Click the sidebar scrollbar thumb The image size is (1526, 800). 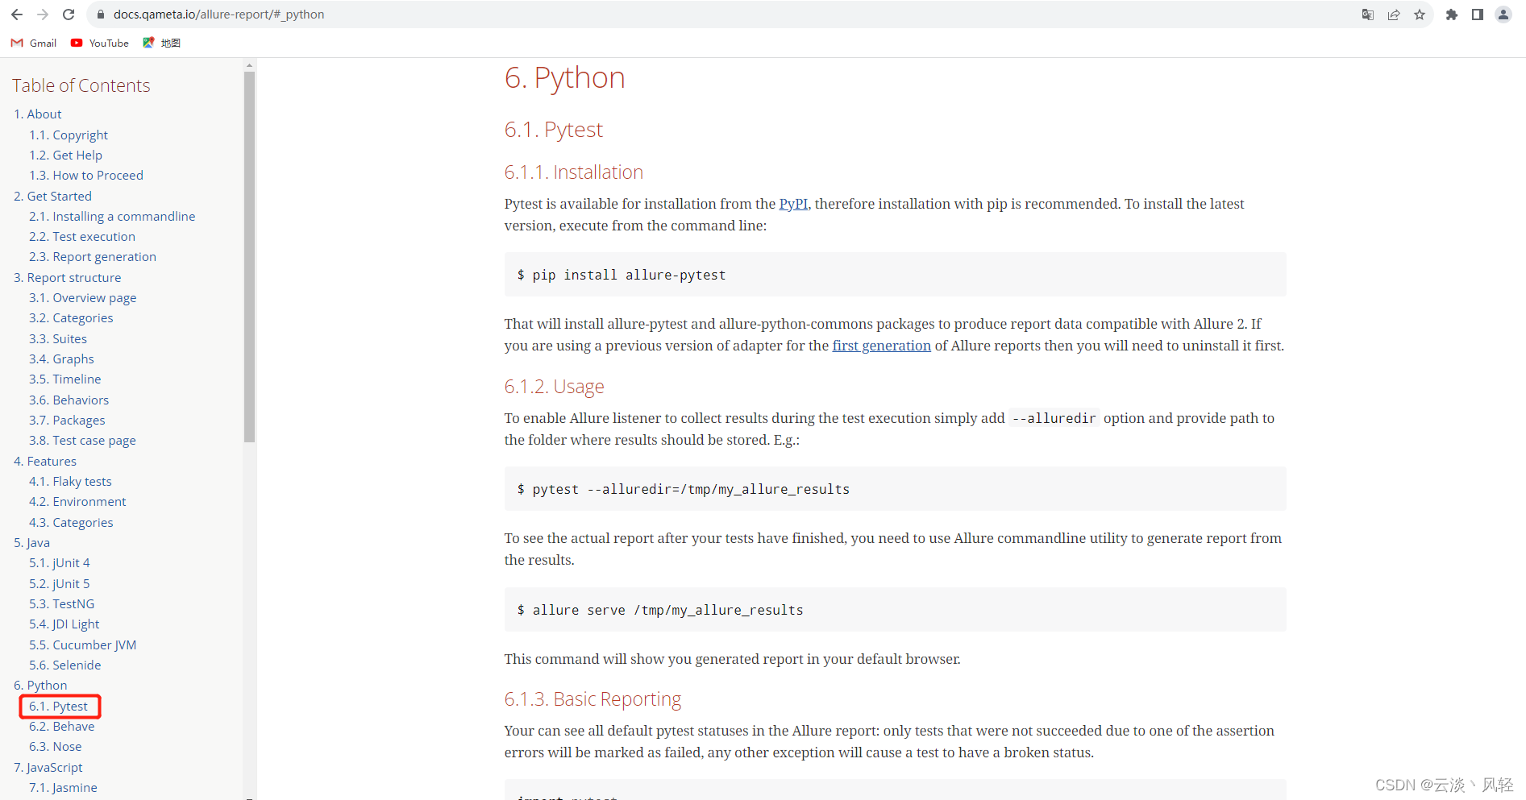[249, 257]
